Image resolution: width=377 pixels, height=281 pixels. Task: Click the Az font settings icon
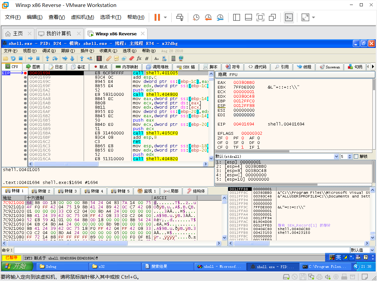(156, 58)
